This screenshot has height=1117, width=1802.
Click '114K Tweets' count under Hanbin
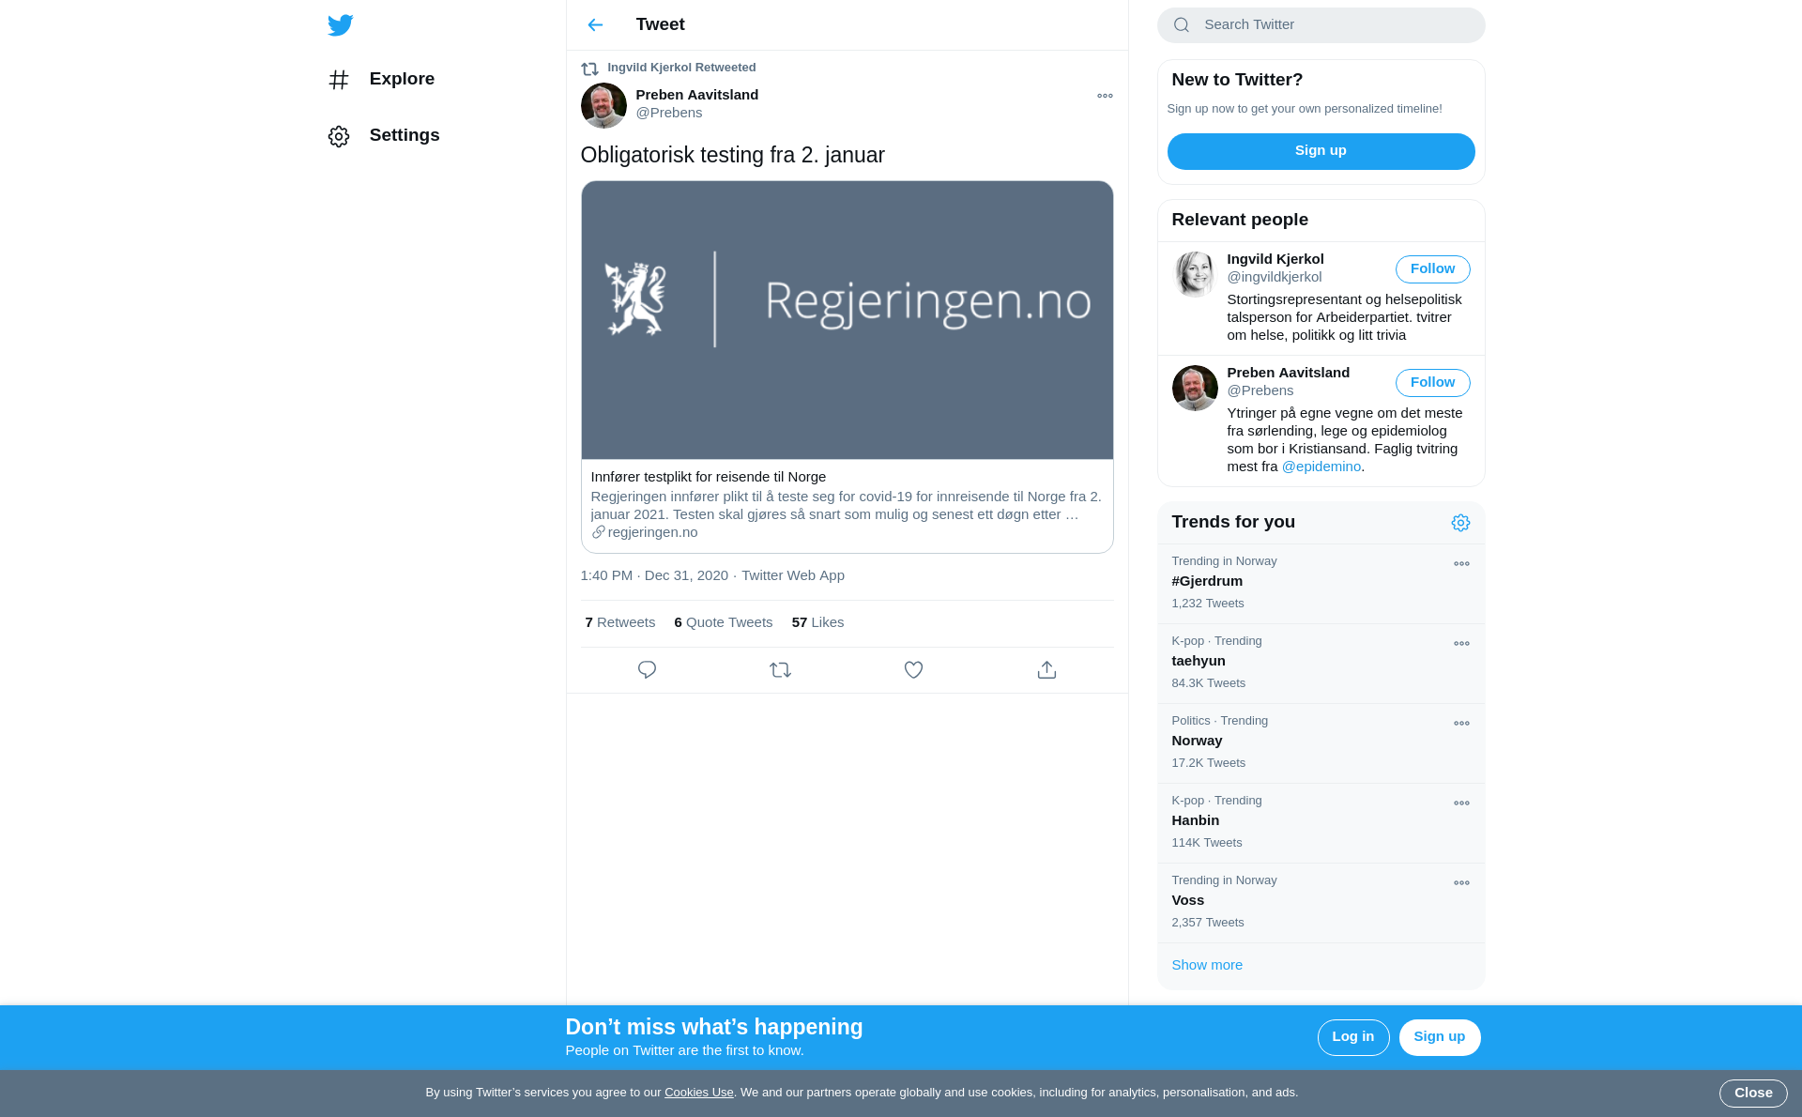(1206, 843)
